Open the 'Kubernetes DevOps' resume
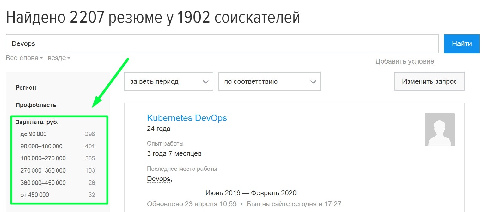483x212 pixels. (186, 118)
